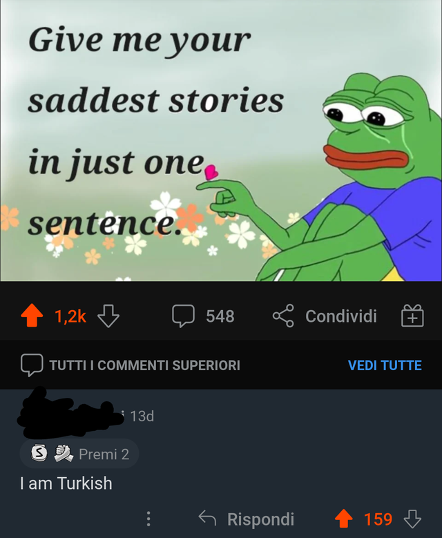Click the comment's 13d timestamp
This screenshot has width=442, height=538.
click(x=142, y=416)
